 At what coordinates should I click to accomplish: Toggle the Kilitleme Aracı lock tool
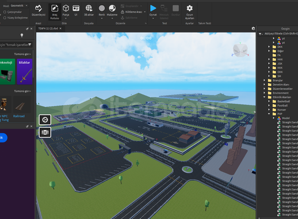[132, 12]
